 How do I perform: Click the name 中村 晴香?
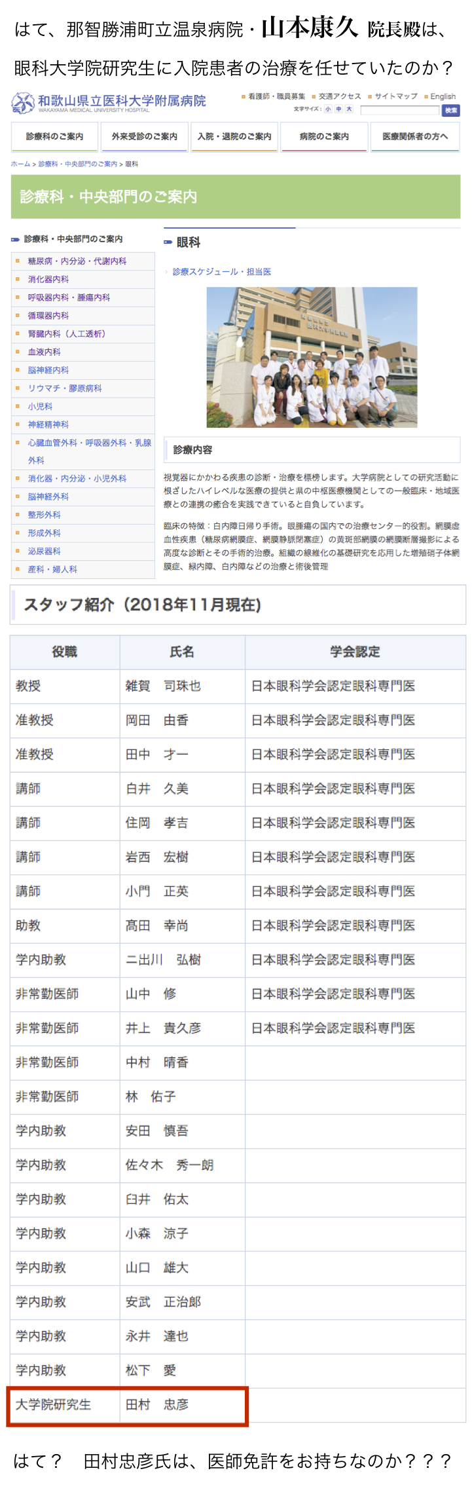click(x=157, y=1062)
